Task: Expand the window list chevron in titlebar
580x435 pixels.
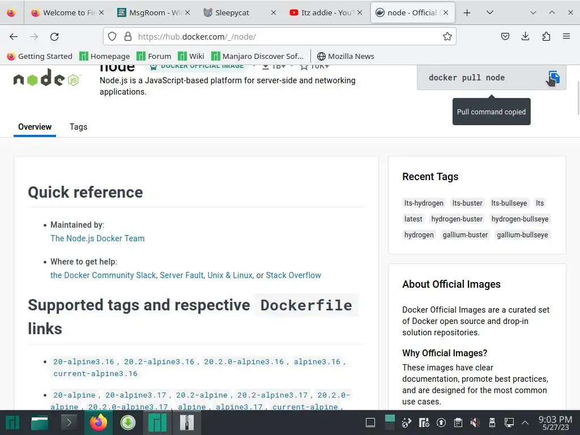Action: [533, 12]
